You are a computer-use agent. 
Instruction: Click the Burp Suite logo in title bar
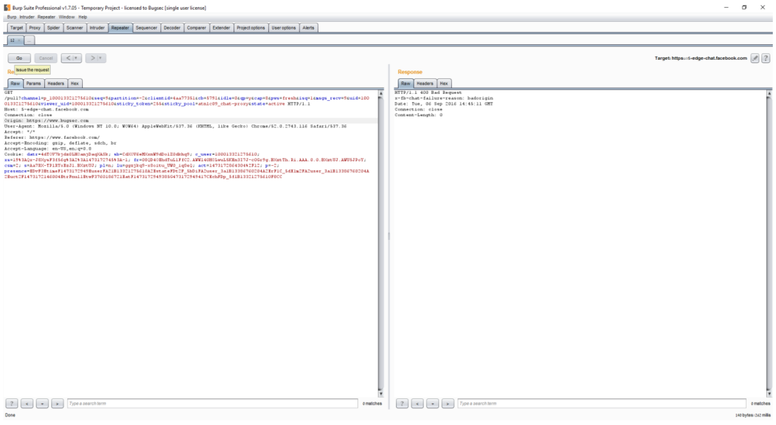(6, 7)
